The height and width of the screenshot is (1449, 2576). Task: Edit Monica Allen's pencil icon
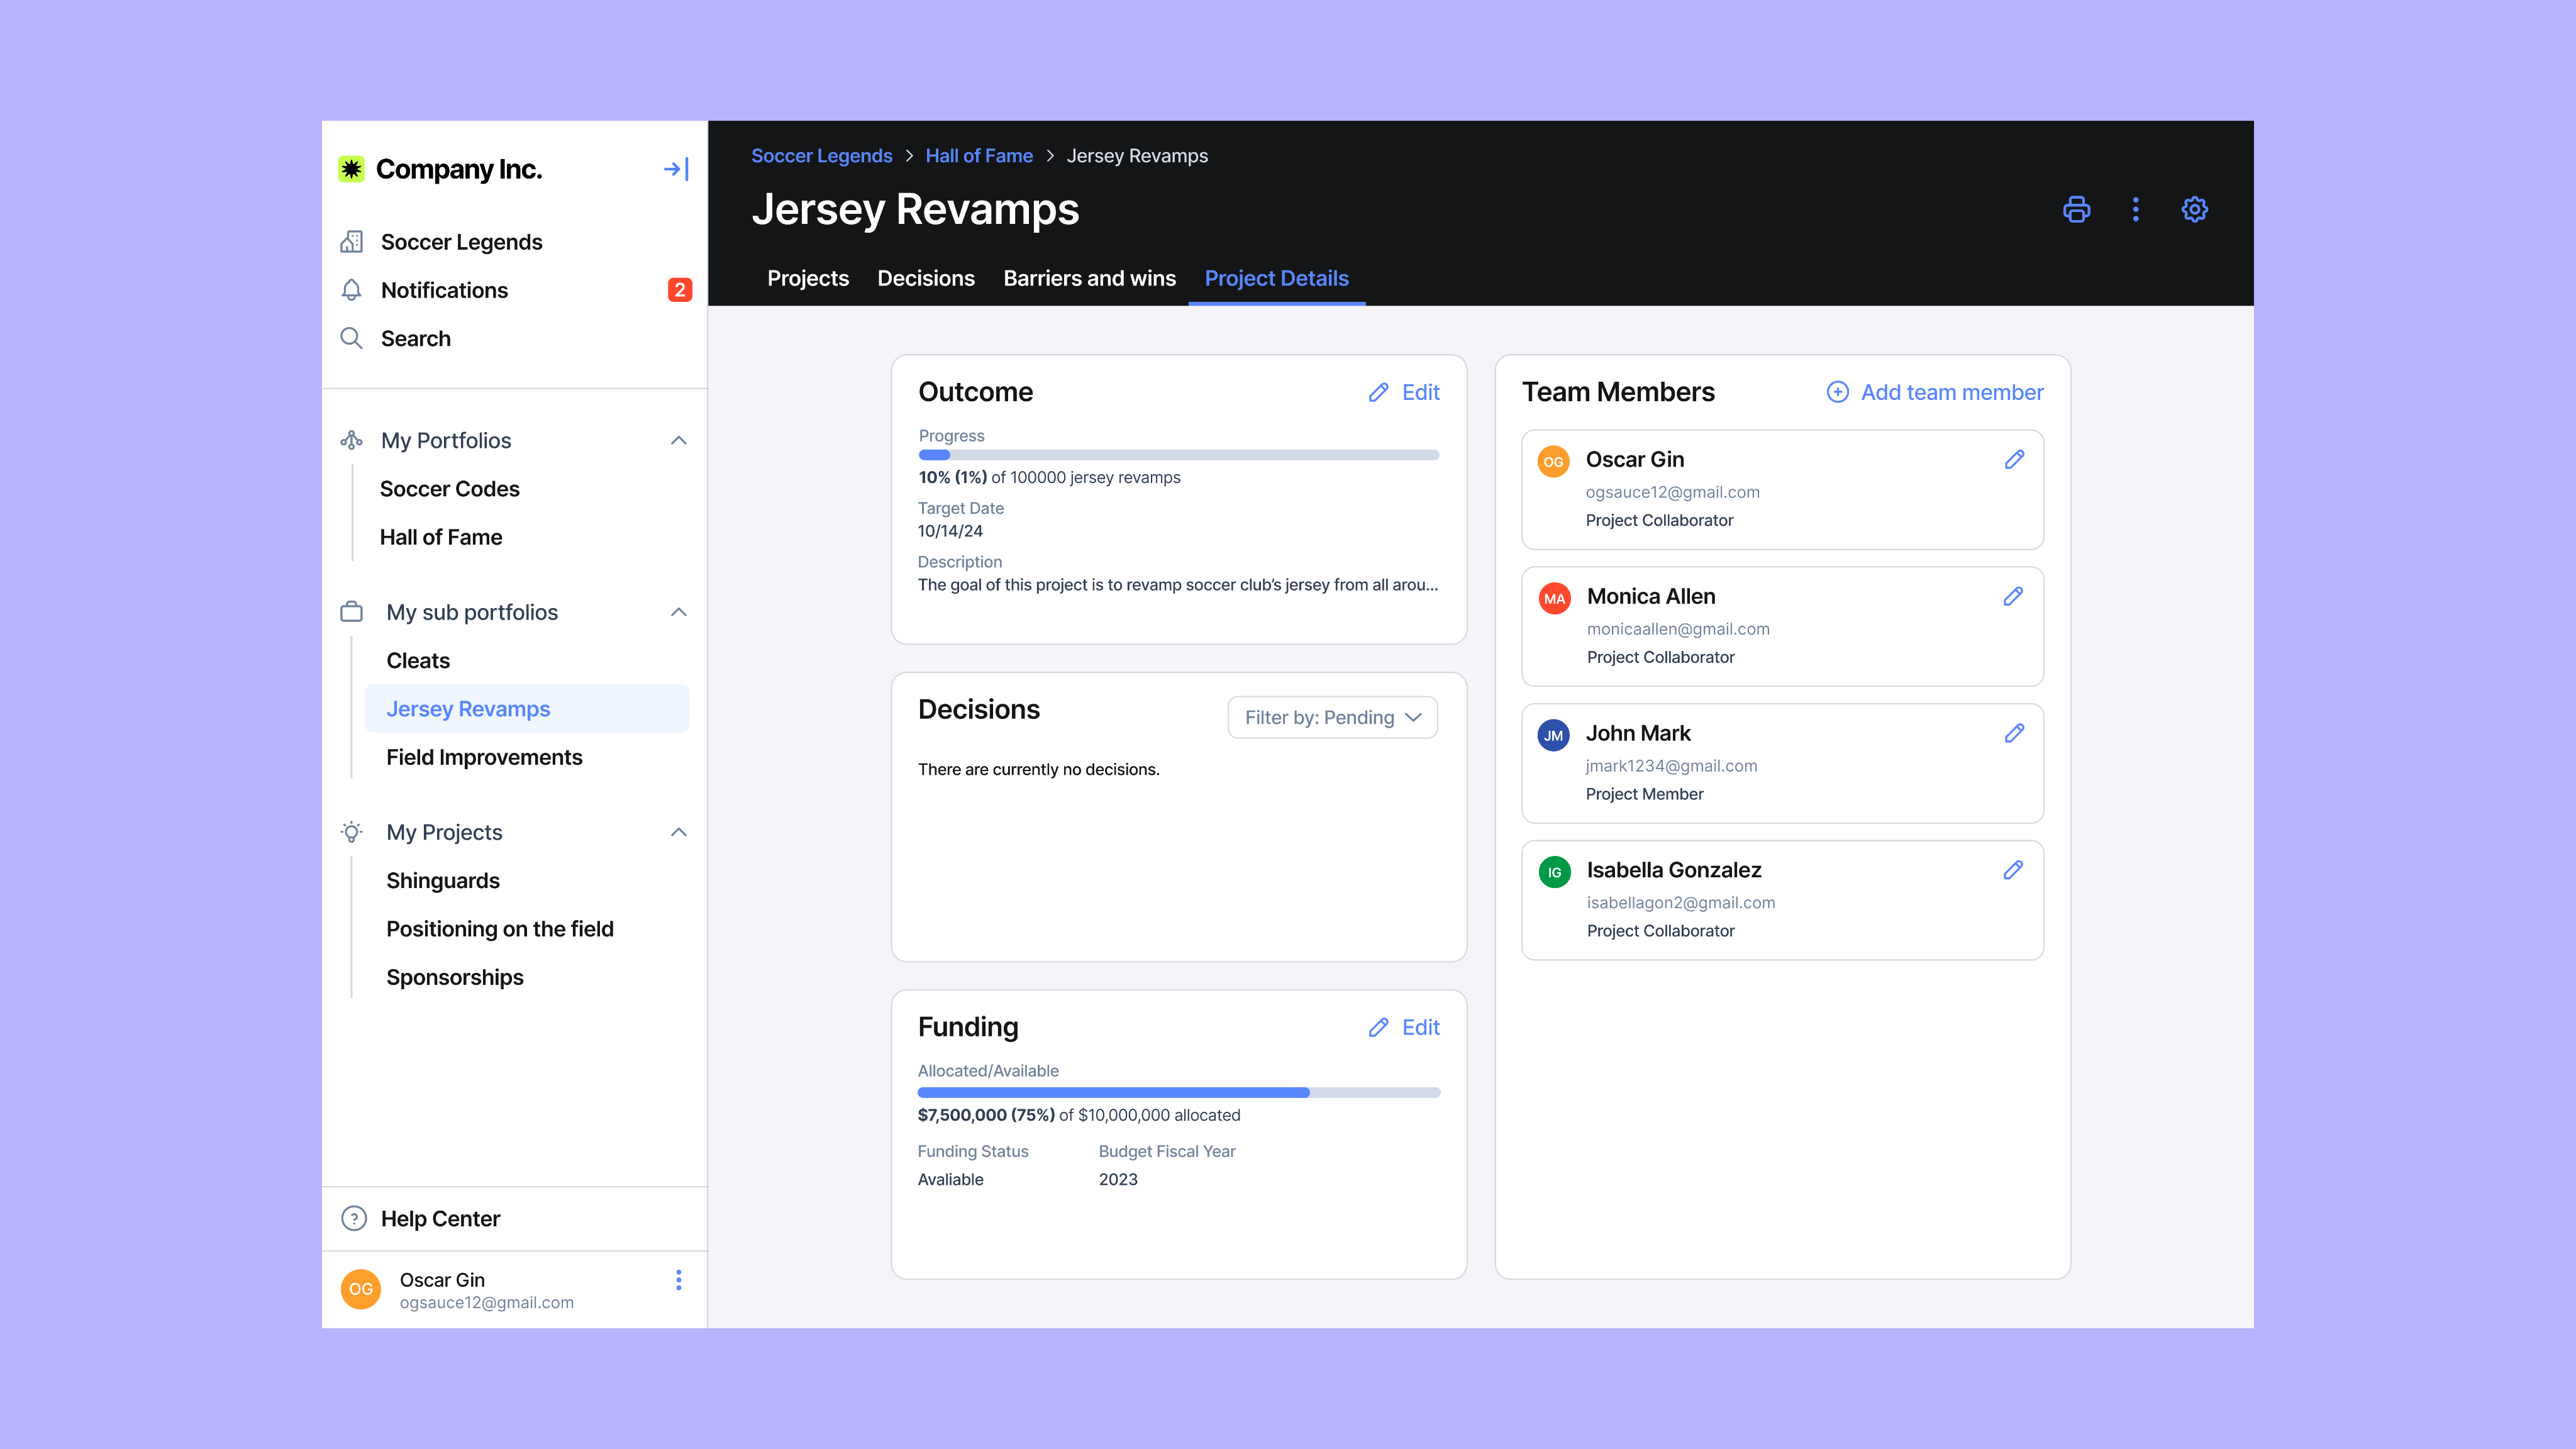click(x=2013, y=597)
